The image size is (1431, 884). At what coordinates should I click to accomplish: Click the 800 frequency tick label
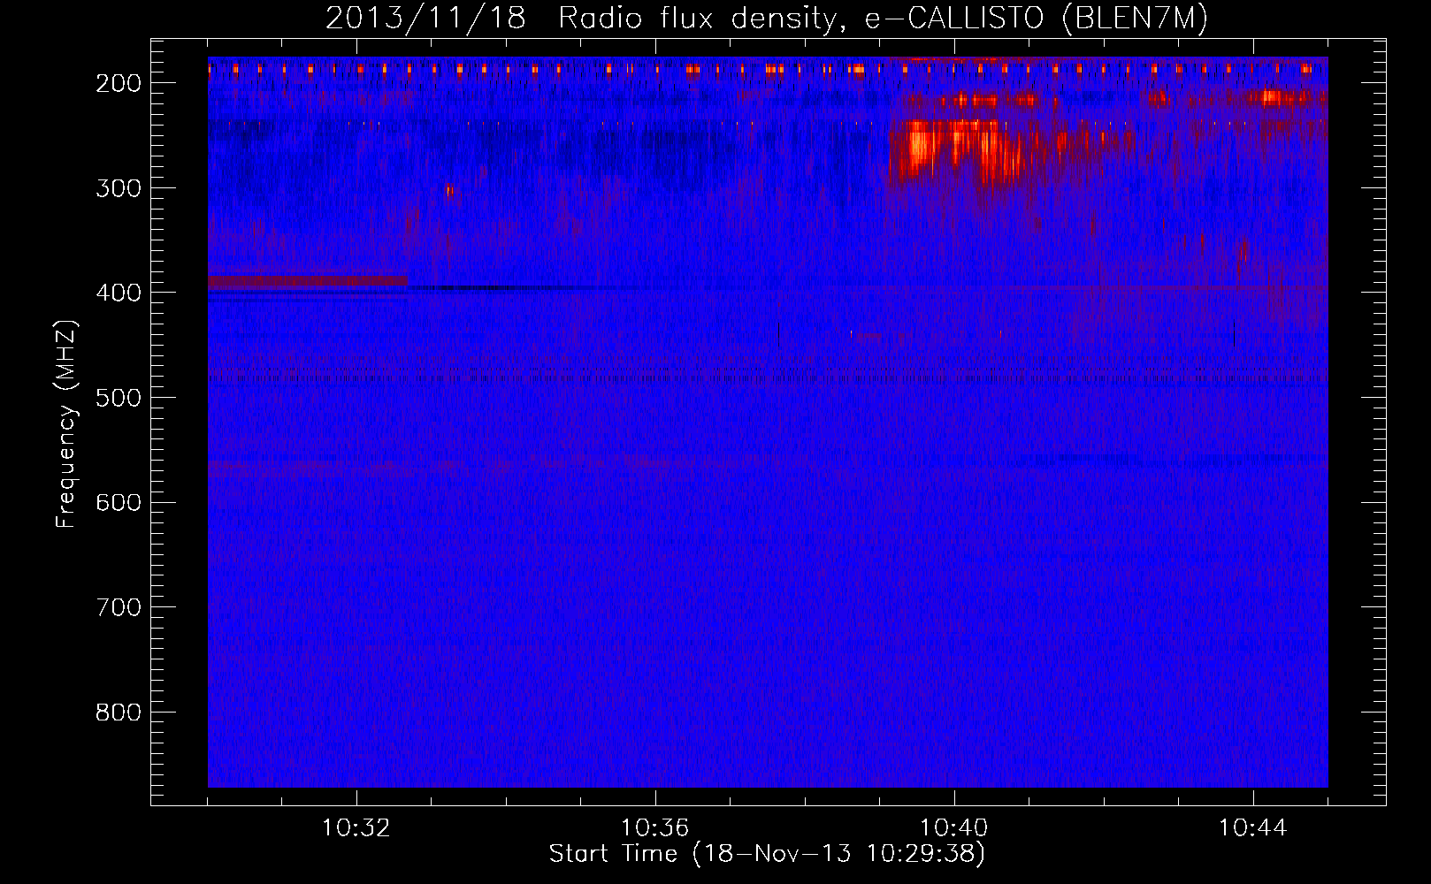pyautogui.click(x=119, y=713)
